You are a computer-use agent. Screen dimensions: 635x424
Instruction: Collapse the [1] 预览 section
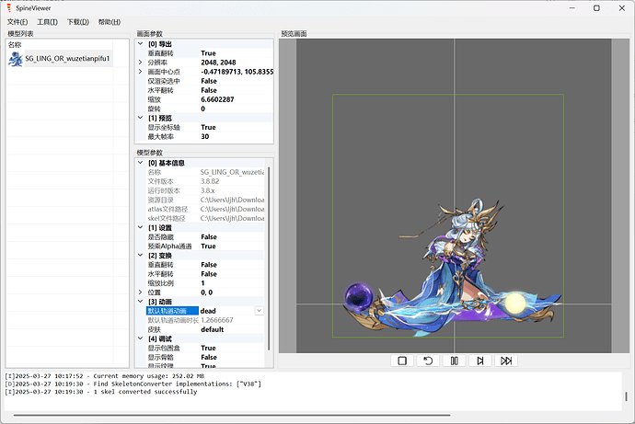141,118
